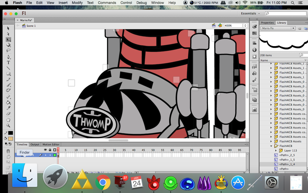Open the Essentials workspace dropdown
Screen dimensions: 308x193
pyautogui.click(x=250, y=13)
